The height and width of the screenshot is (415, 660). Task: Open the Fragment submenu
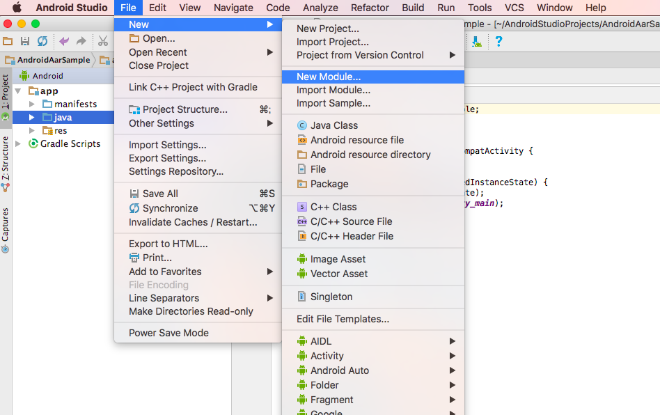(373, 400)
